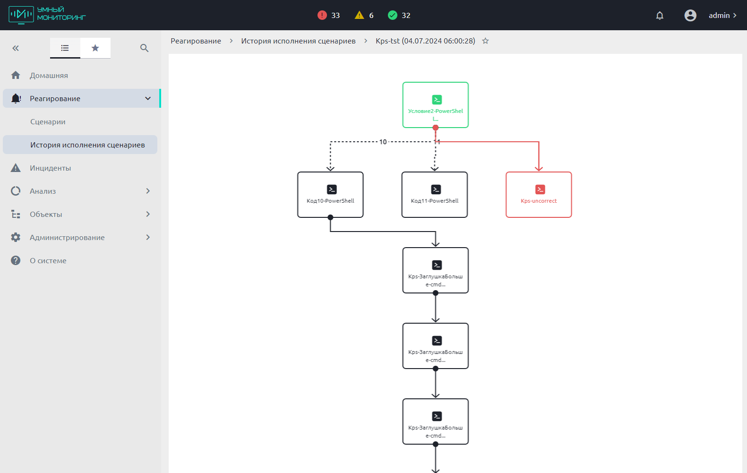The height and width of the screenshot is (473, 747).
Task: Add current page to favorites star
Action: point(485,41)
